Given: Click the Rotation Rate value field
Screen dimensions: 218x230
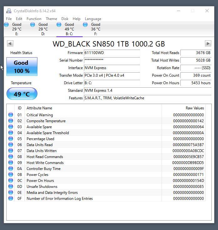Looking at the screenshot, I should coord(196,68).
